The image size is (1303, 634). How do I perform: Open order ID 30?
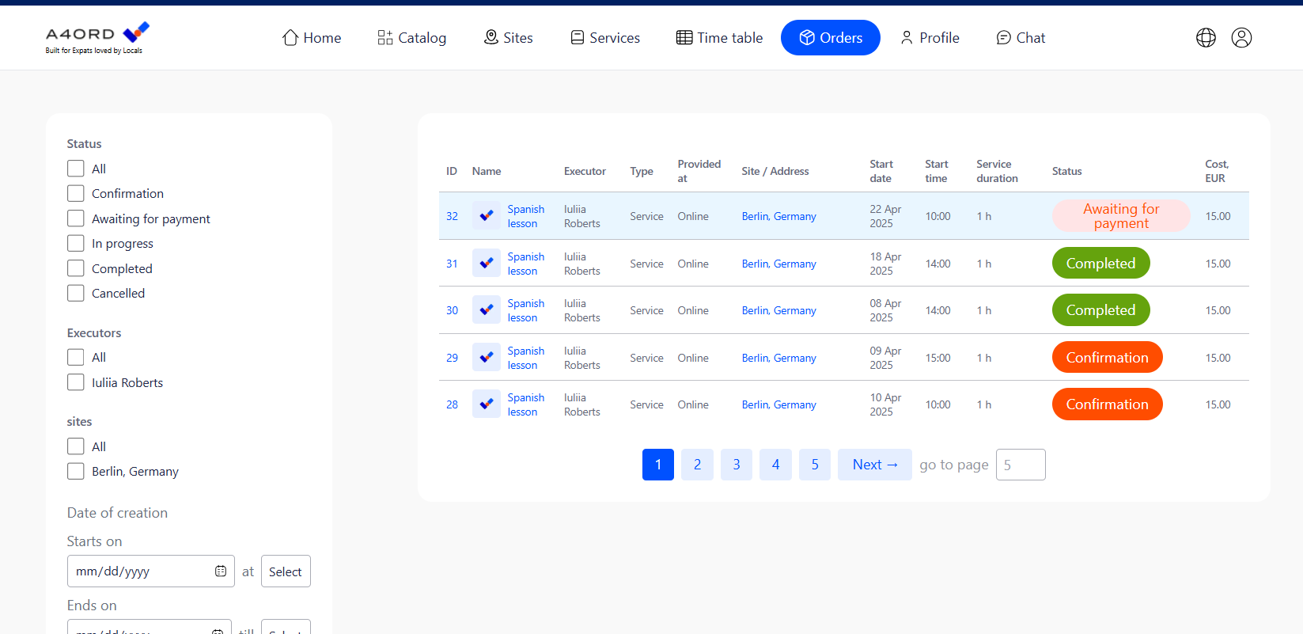point(452,310)
